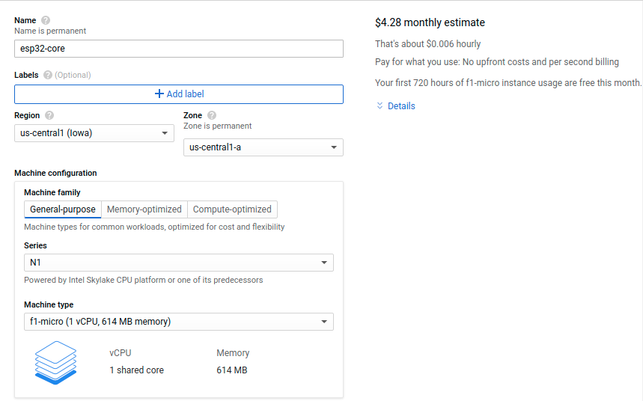Screen dimensions: 643x401
Task: Click the help icon beside Labels
Action: pos(48,75)
